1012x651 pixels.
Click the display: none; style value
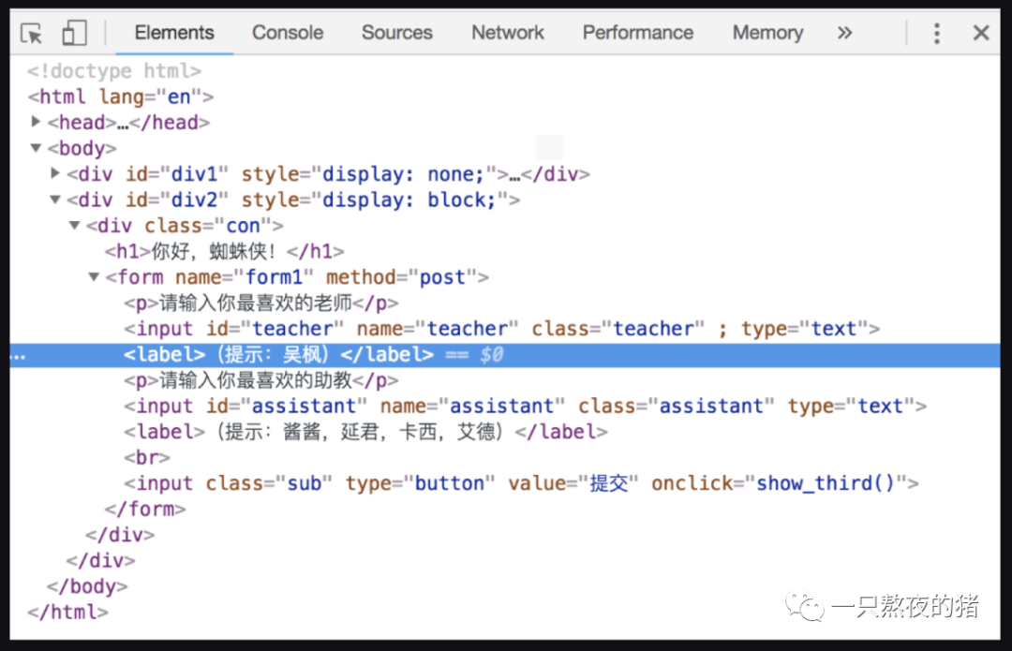(x=403, y=174)
